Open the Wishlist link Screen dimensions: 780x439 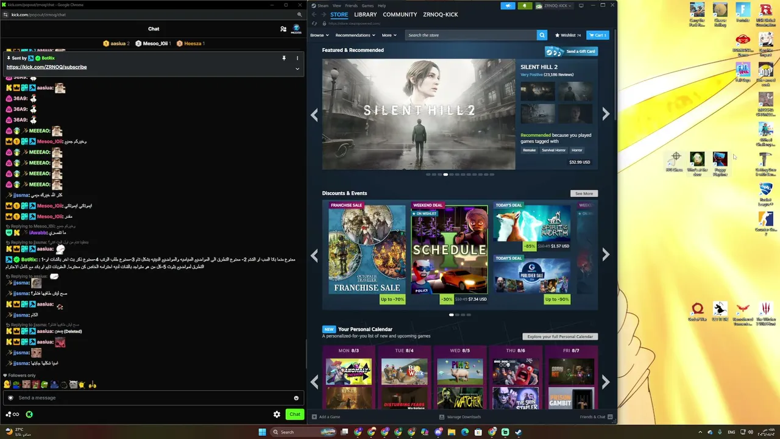568,35
